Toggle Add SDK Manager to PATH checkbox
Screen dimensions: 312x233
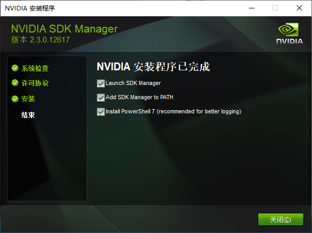(101, 98)
